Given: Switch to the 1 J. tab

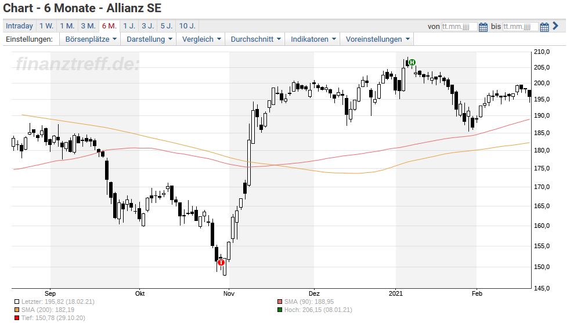Looking at the screenshot, I should pyautogui.click(x=129, y=26).
